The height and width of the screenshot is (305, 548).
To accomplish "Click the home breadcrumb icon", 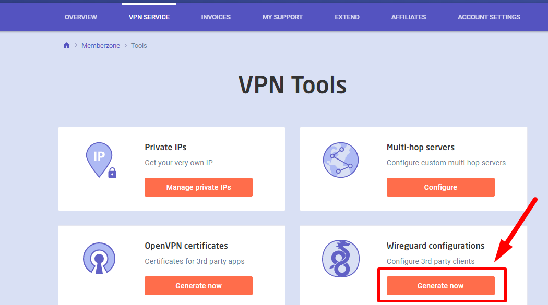I will point(66,45).
